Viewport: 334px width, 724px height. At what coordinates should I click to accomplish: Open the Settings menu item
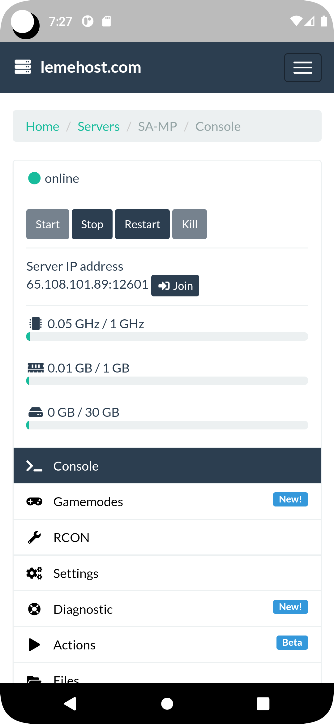click(167, 573)
